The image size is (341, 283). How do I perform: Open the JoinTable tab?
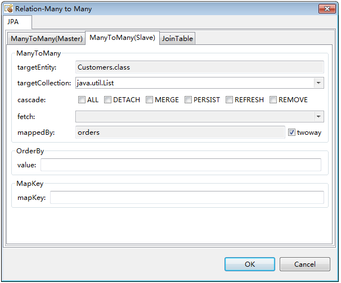[x=177, y=38]
